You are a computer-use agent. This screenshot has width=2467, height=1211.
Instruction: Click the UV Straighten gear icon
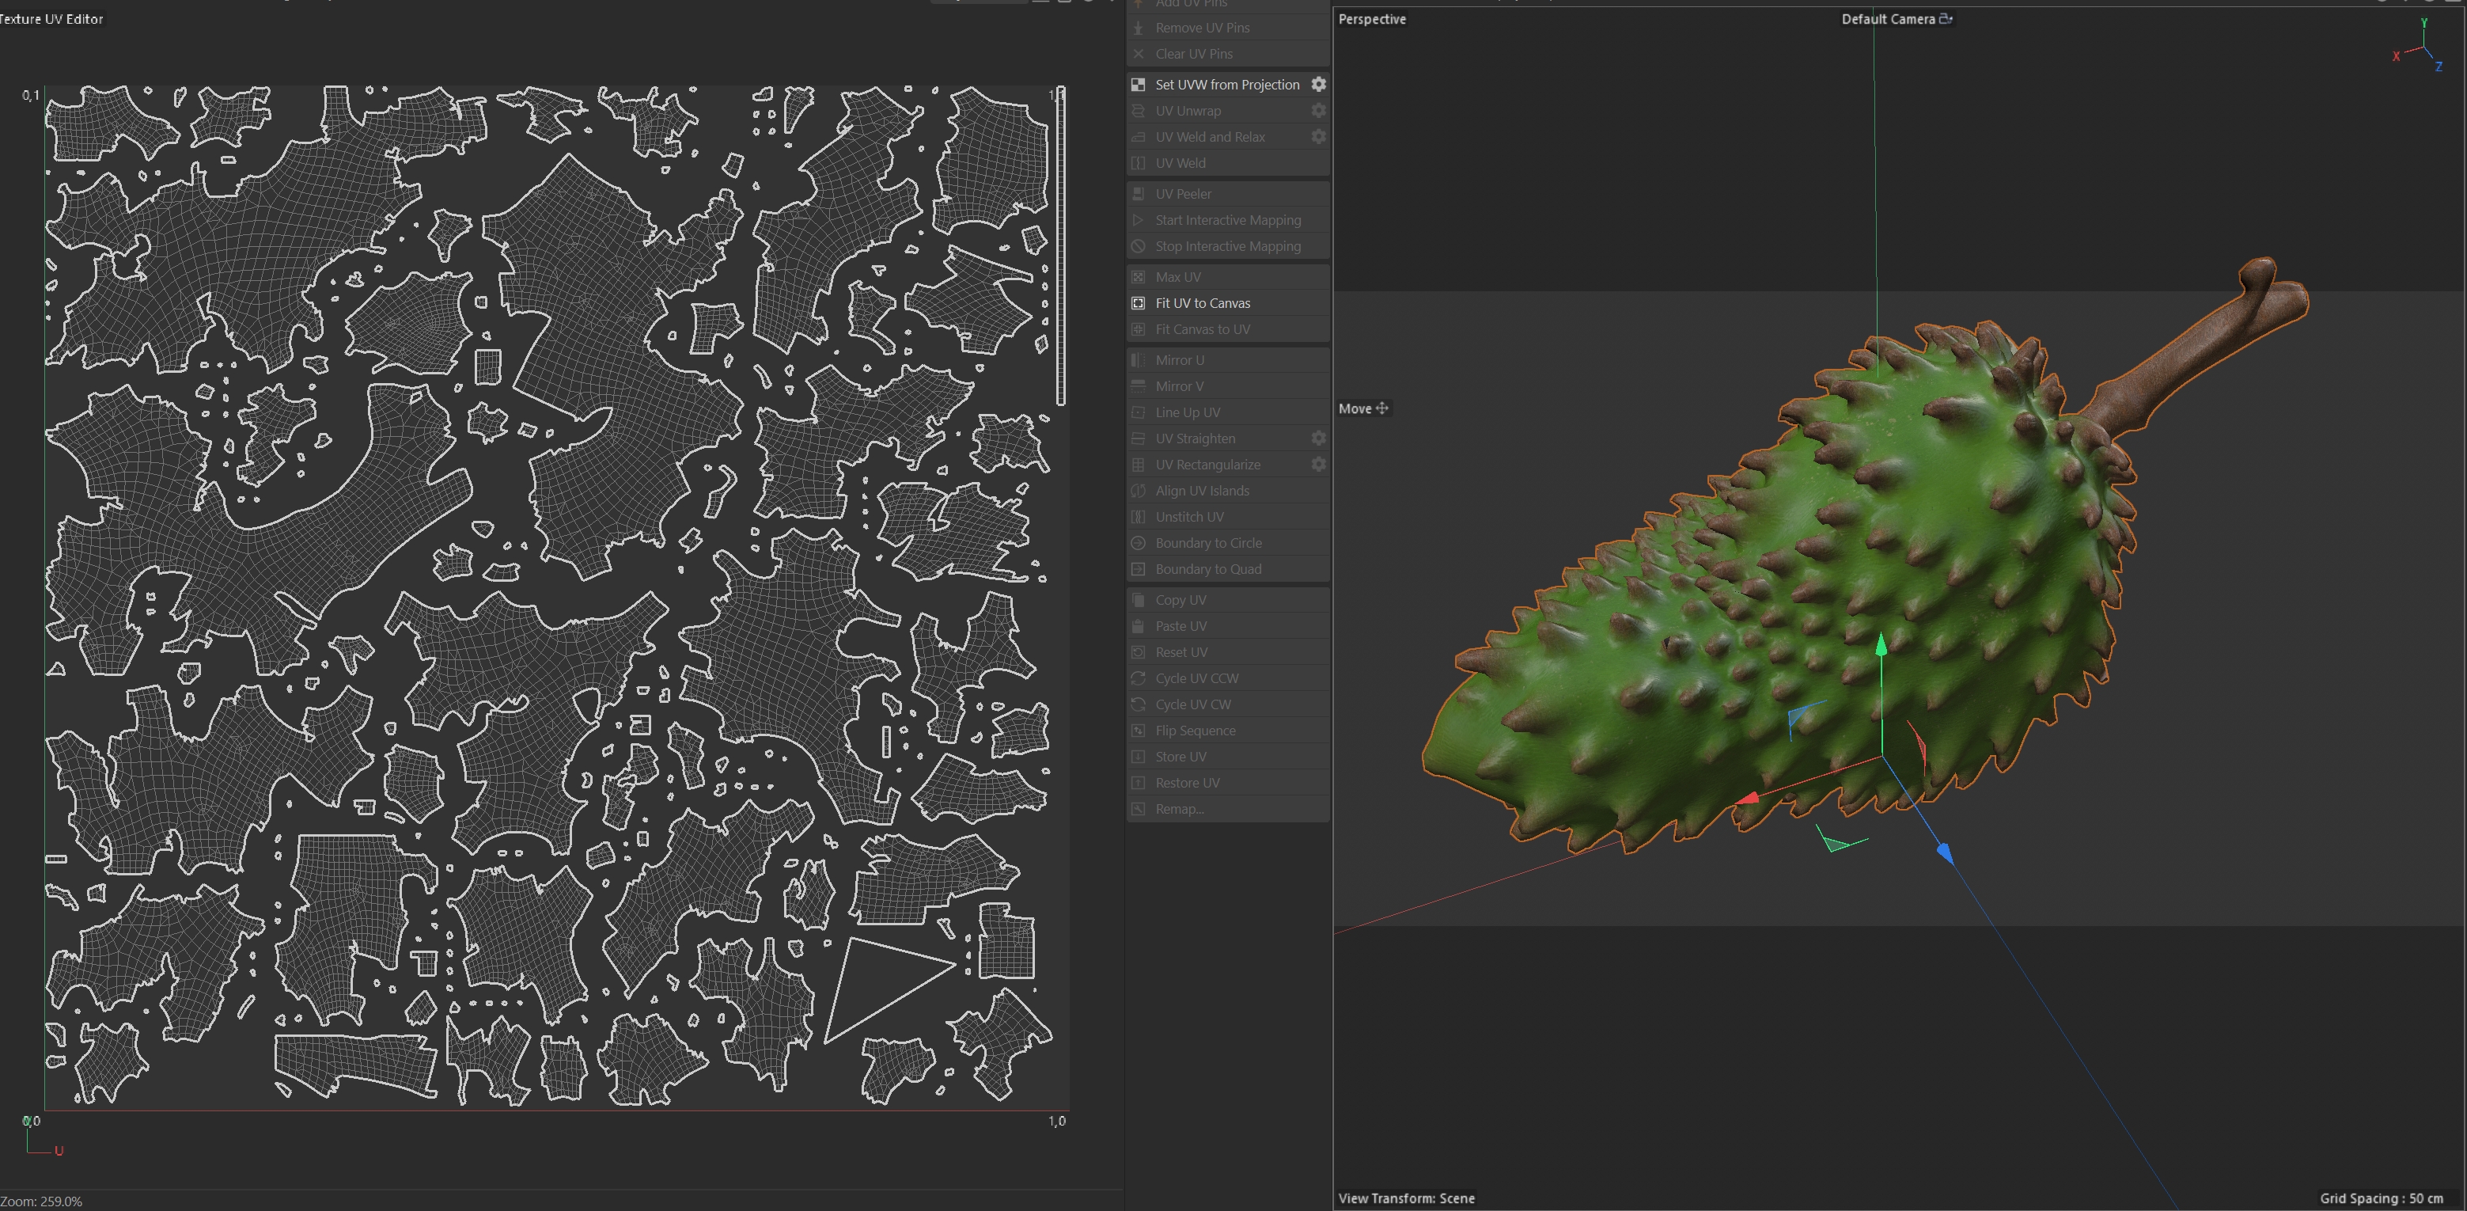[1319, 438]
